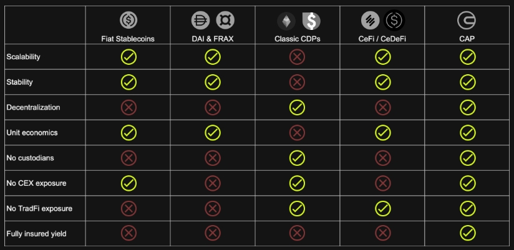This screenshot has height=250, width=514.
Task: Click the USDC icon above Fiat Stablecoins
Action: coord(128,20)
